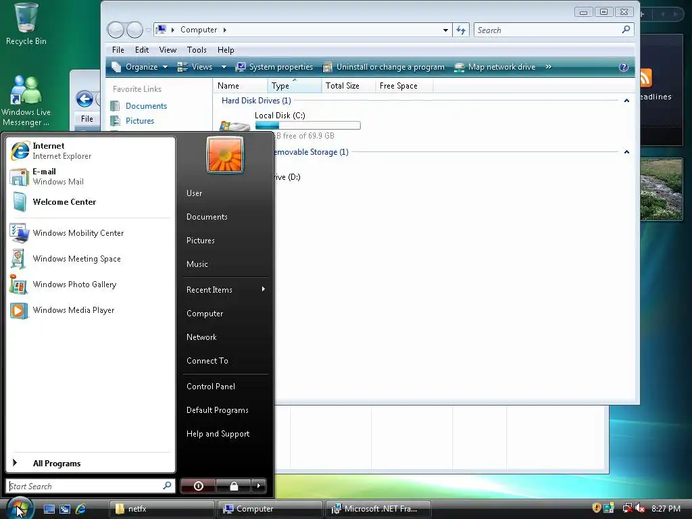This screenshot has width=692, height=519.
Task: Collapse the Hard Disk Drives group
Action: click(626, 101)
